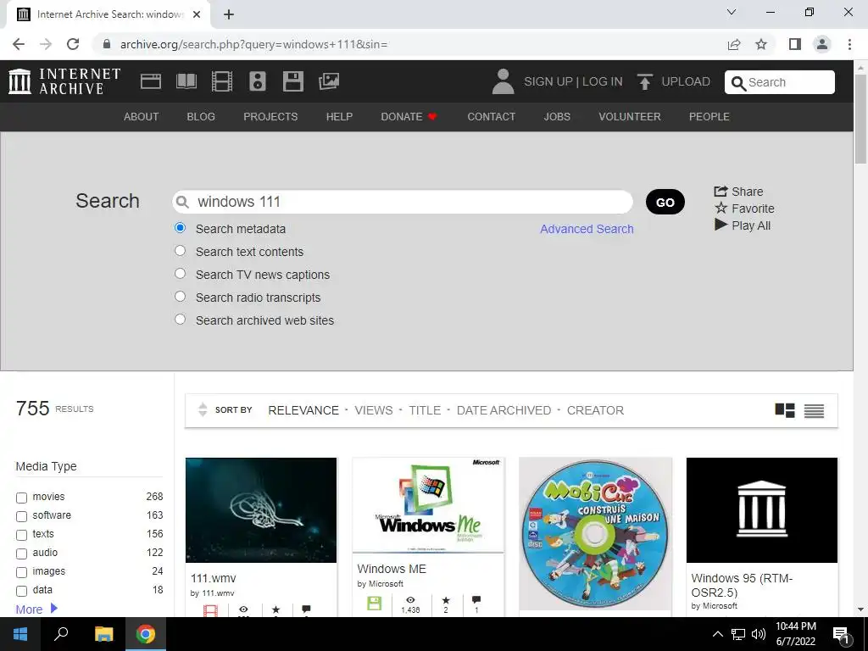
Task: Open the Software floppy disk icon
Action: tap(292, 81)
